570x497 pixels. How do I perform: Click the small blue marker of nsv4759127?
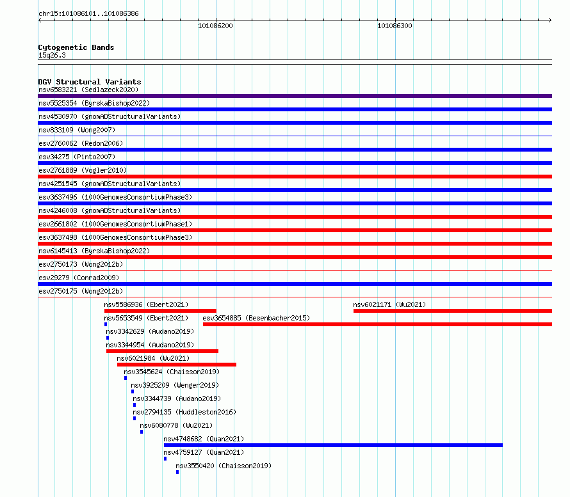click(165, 459)
